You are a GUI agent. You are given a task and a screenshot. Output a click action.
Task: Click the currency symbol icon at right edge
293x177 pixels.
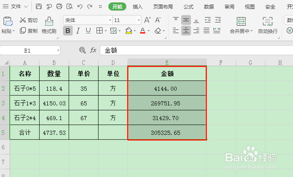tap(290, 30)
